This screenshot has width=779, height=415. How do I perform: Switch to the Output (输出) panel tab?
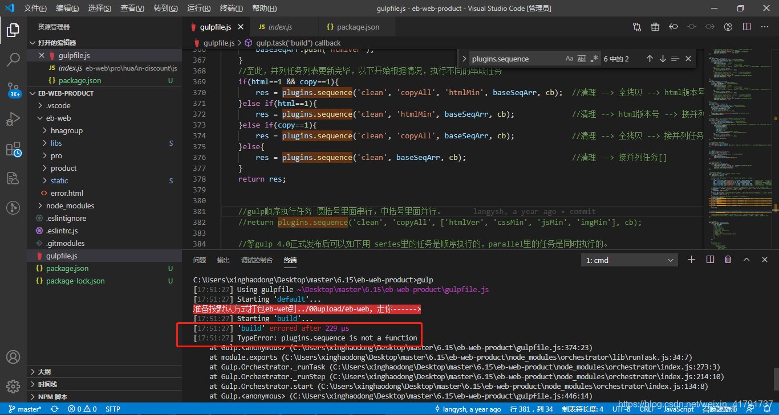(x=224, y=260)
